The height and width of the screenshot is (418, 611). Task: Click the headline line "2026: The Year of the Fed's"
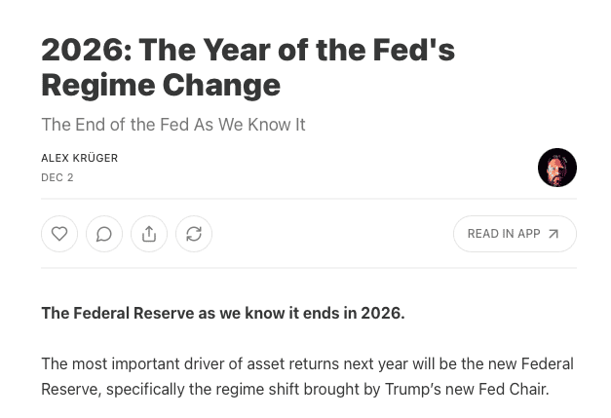(x=248, y=49)
